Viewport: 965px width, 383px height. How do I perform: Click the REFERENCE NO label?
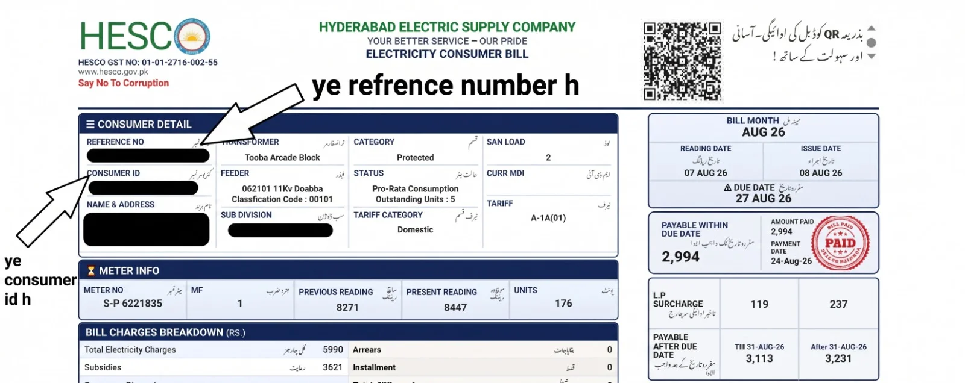tap(115, 142)
